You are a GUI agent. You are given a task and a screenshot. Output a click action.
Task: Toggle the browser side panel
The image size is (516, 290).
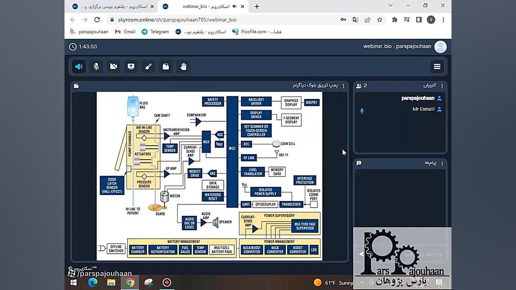419,20
